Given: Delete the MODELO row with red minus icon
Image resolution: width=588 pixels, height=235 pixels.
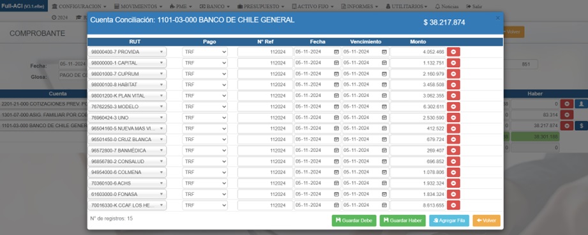Looking at the screenshot, I should tap(453, 107).
